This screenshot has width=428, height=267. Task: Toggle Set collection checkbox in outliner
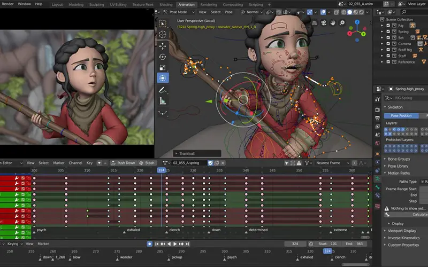point(388,37)
